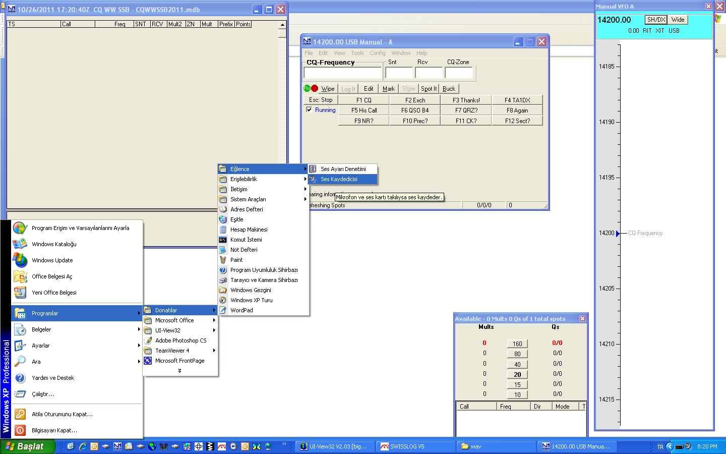Open the Config menu
The width and height of the screenshot is (726, 454).
tap(377, 53)
